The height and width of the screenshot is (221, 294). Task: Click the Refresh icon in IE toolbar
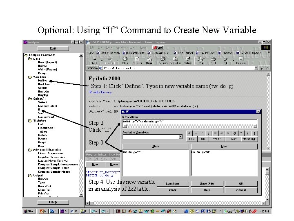tap(137, 61)
